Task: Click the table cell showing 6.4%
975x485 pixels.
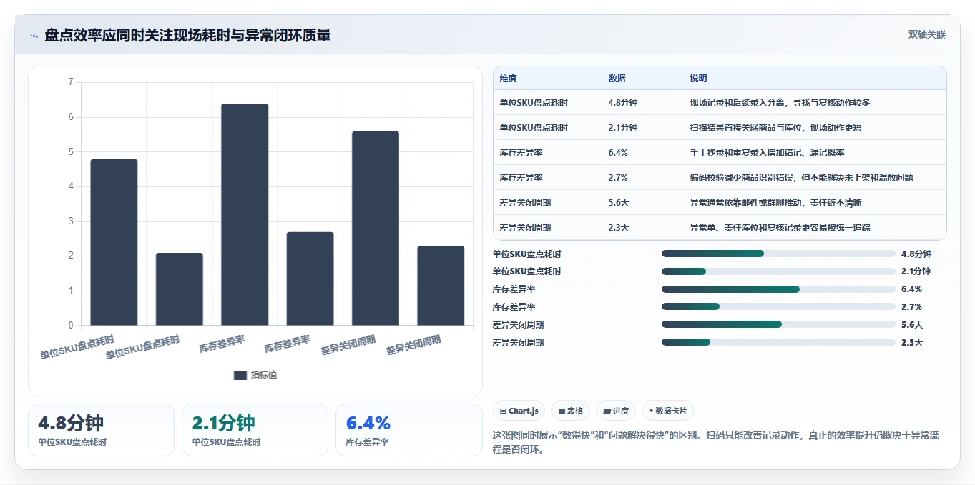Action: pyautogui.click(x=618, y=153)
